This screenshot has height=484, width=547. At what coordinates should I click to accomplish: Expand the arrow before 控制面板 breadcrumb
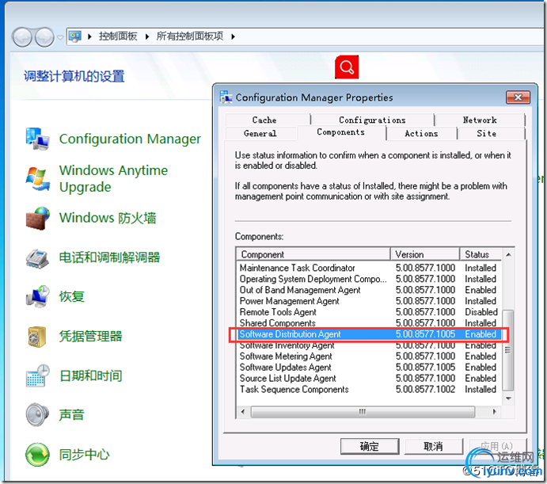point(89,36)
